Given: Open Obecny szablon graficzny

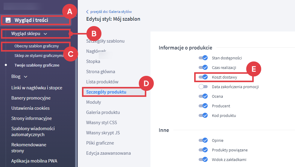Looking at the screenshot, I should 37,46.
